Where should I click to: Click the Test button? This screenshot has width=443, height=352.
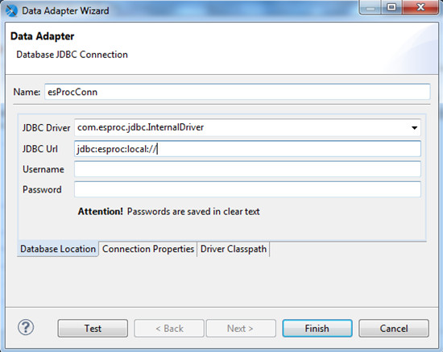point(93,329)
